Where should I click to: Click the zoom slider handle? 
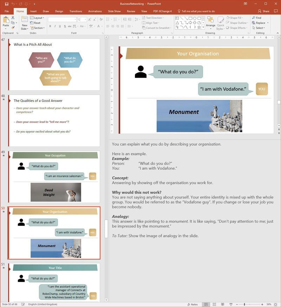(244, 304)
